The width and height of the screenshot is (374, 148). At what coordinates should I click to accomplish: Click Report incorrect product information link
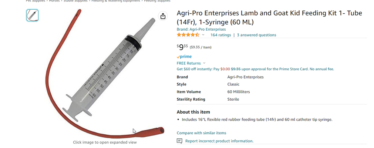click(219, 141)
